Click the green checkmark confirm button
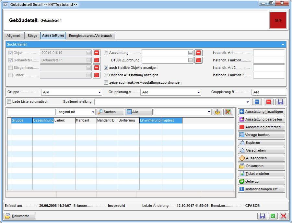Screen dimensions: 292x223 (x=273, y=216)
